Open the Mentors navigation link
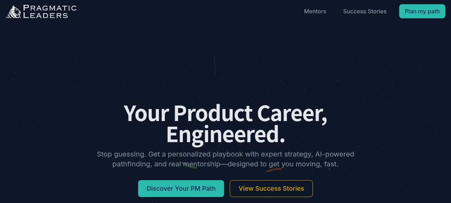This screenshot has height=203, width=451. (315, 11)
